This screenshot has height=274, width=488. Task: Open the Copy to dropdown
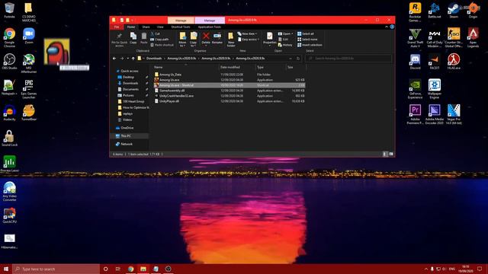tap(193, 40)
